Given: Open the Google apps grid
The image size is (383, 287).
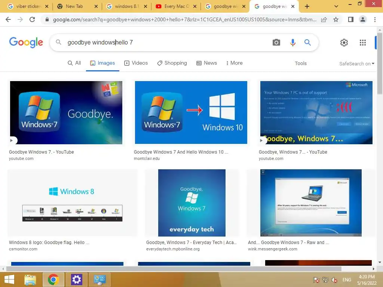Looking at the screenshot, I should pyautogui.click(x=363, y=43).
